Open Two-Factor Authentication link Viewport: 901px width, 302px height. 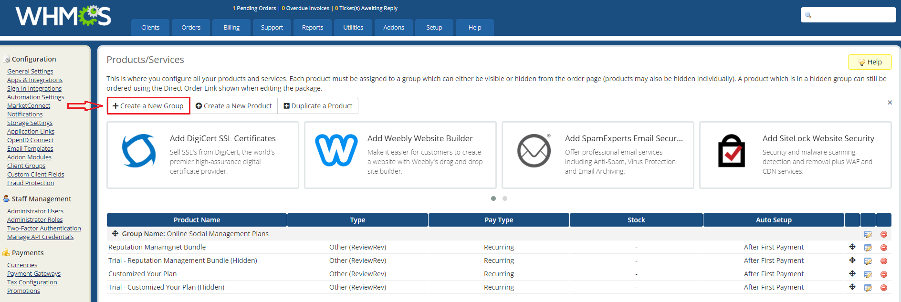coord(44,228)
